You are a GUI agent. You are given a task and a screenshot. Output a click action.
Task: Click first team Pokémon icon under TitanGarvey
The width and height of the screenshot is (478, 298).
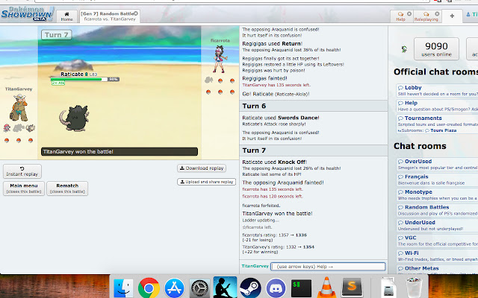[7, 128]
